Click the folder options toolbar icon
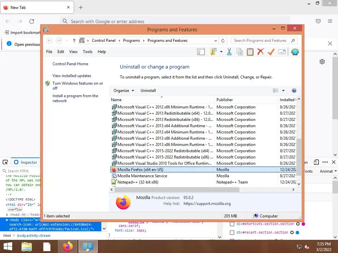This screenshot has width=338, height=253. [213, 52]
